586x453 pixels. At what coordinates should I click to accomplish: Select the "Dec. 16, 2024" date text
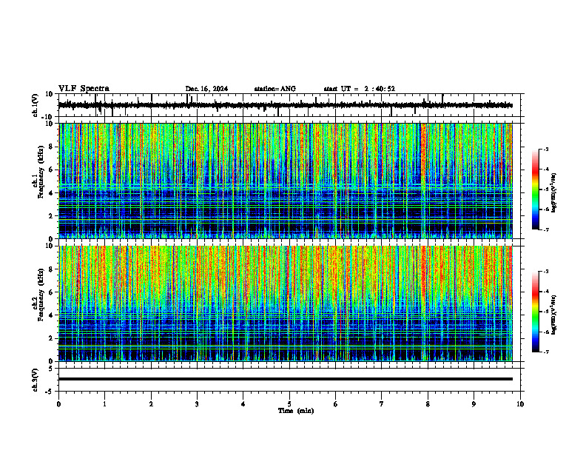point(206,89)
